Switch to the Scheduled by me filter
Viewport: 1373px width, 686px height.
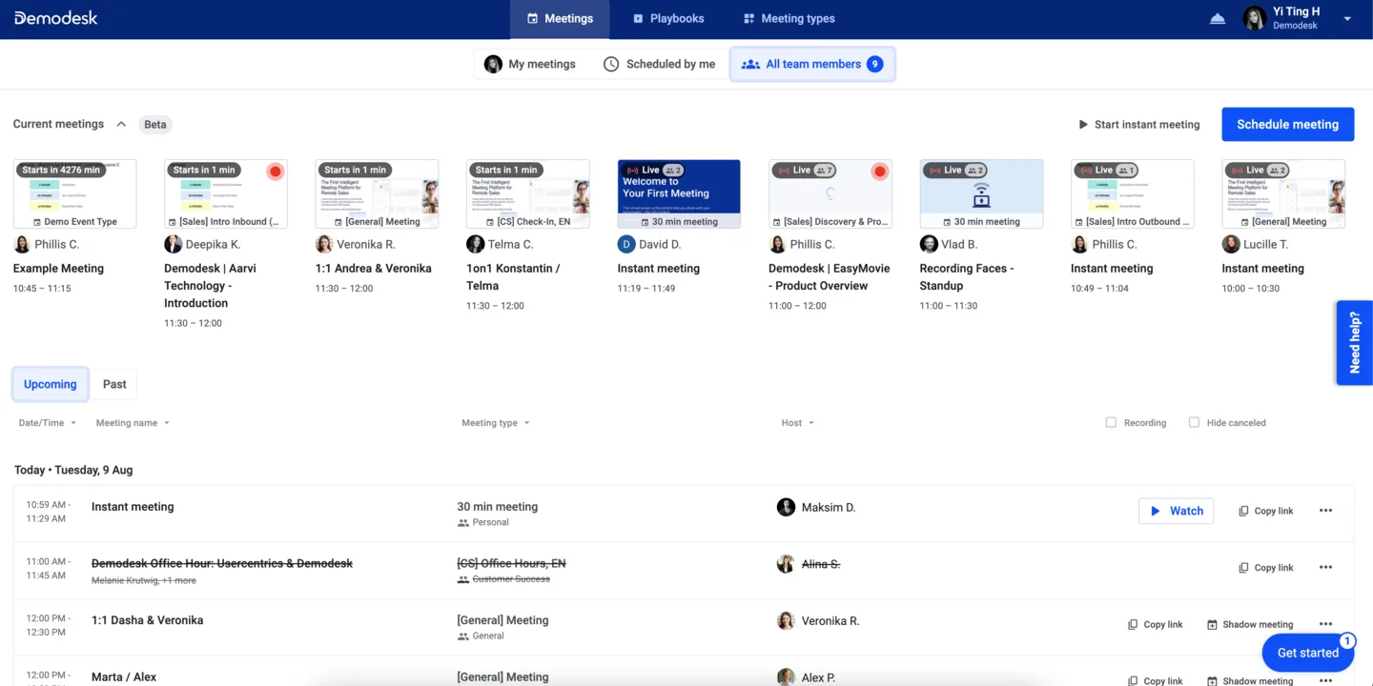click(x=659, y=64)
